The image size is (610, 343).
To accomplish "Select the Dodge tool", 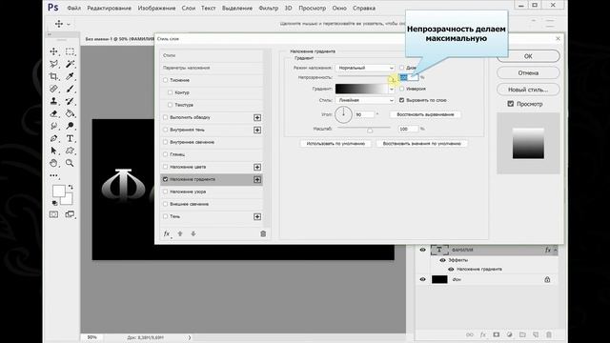I will [x=70, y=126].
